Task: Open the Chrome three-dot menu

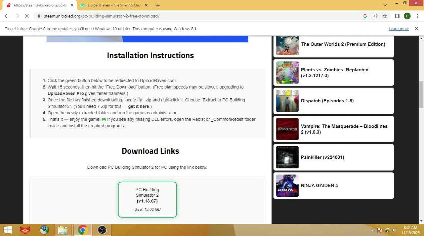Action: [x=417, y=16]
